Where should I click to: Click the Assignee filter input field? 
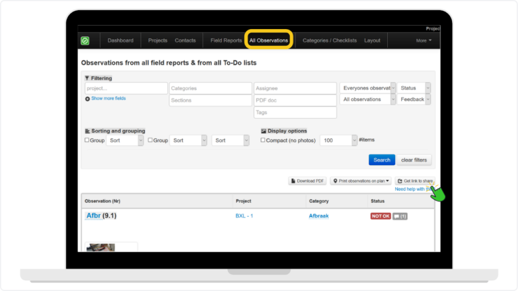pyautogui.click(x=295, y=88)
